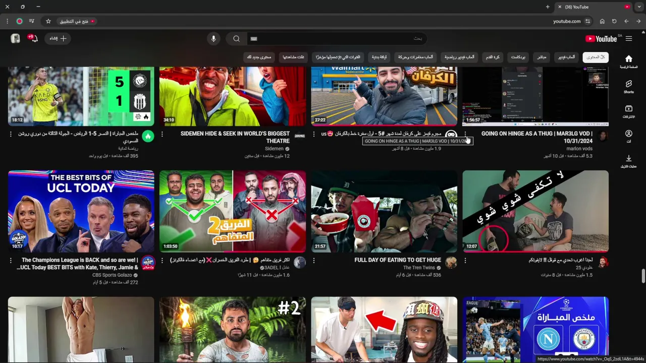The height and width of the screenshot is (363, 646).
Task: Expand the tab search dropdown arrow
Action: (x=639, y=7)
